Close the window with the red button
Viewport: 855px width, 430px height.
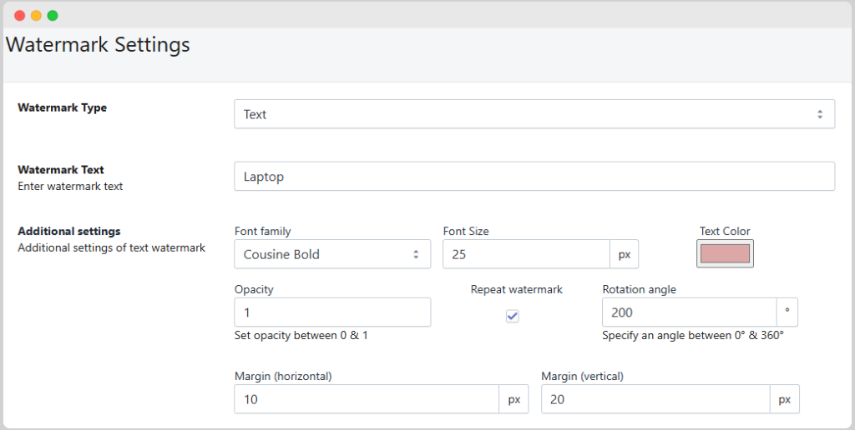pos(20,15)
